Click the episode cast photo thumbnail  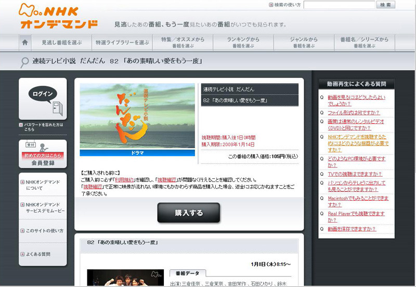[125, 278]
